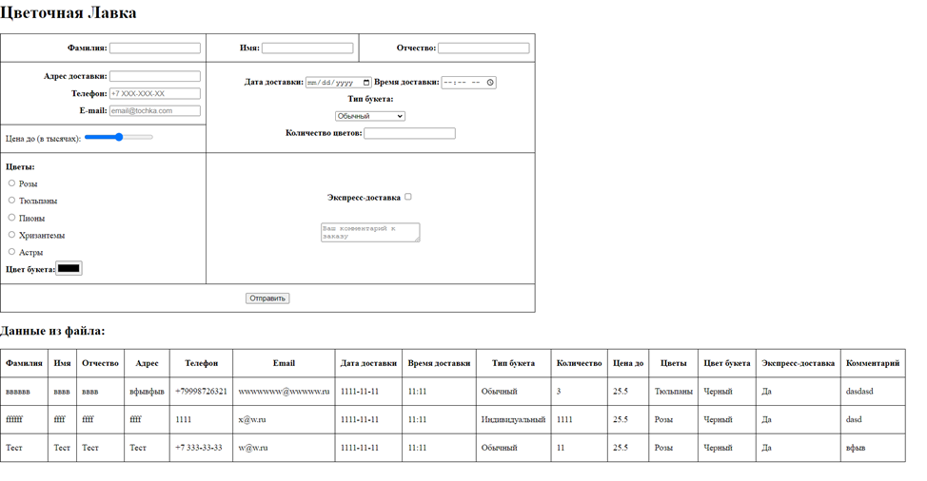Click the Email table column header
Screen dimensions: 927x481
tap(284, 363)
